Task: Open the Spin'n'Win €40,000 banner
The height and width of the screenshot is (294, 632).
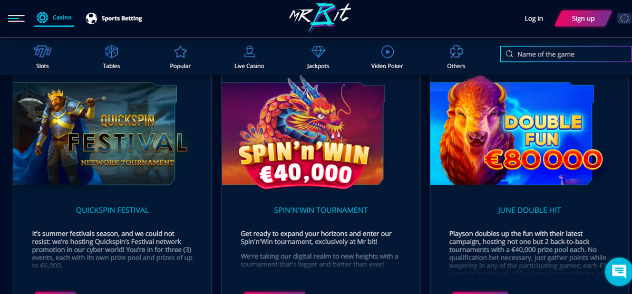Action: 303,133
